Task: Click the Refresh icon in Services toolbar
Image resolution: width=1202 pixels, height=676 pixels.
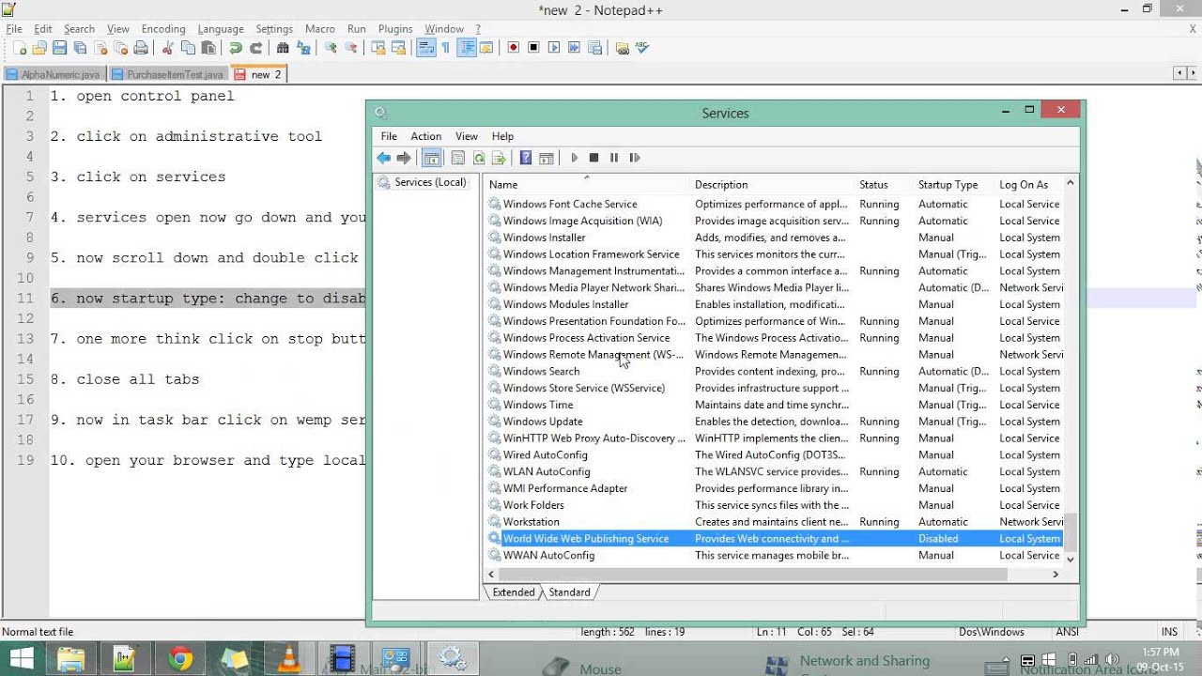Action: [479, 158]
